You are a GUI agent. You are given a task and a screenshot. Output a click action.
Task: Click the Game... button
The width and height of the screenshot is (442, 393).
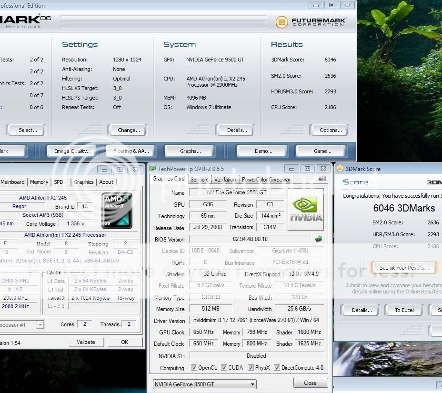(x=321, y=151)
